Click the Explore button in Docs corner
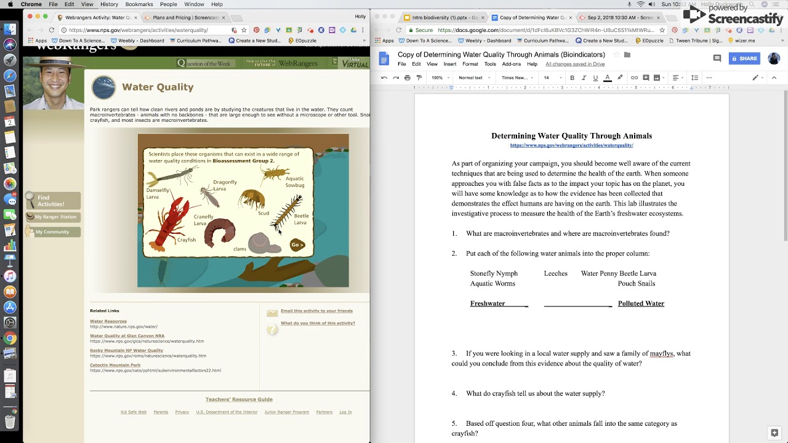Screen dimensions: 788x443 774,433
